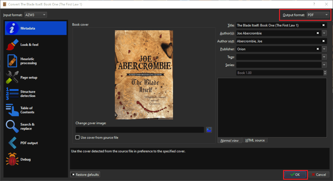Open PDF output arrow icon
The image size is (333, 181).
12,143
